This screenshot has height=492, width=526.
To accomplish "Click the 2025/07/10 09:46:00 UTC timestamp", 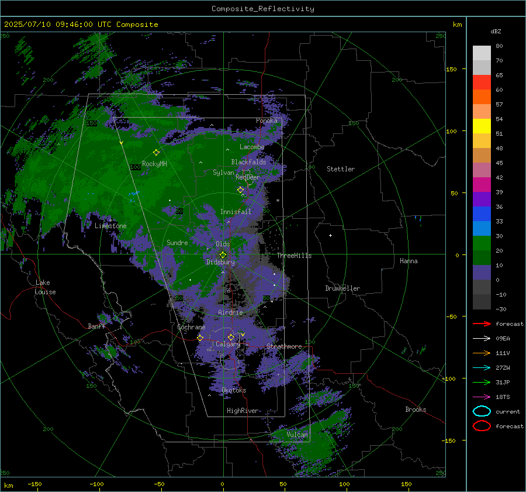I will pyautogui.click(x=58, y=25).
